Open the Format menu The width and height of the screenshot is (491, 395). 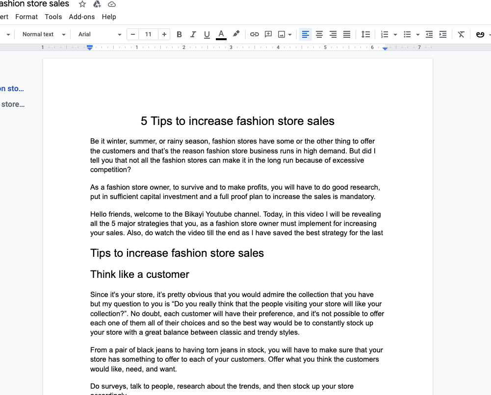[x=26, y=17]
